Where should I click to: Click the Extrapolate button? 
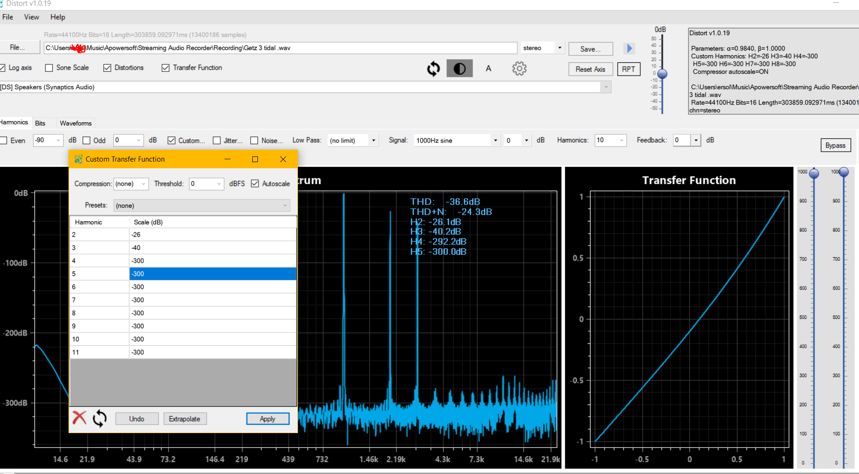point(185,419)
